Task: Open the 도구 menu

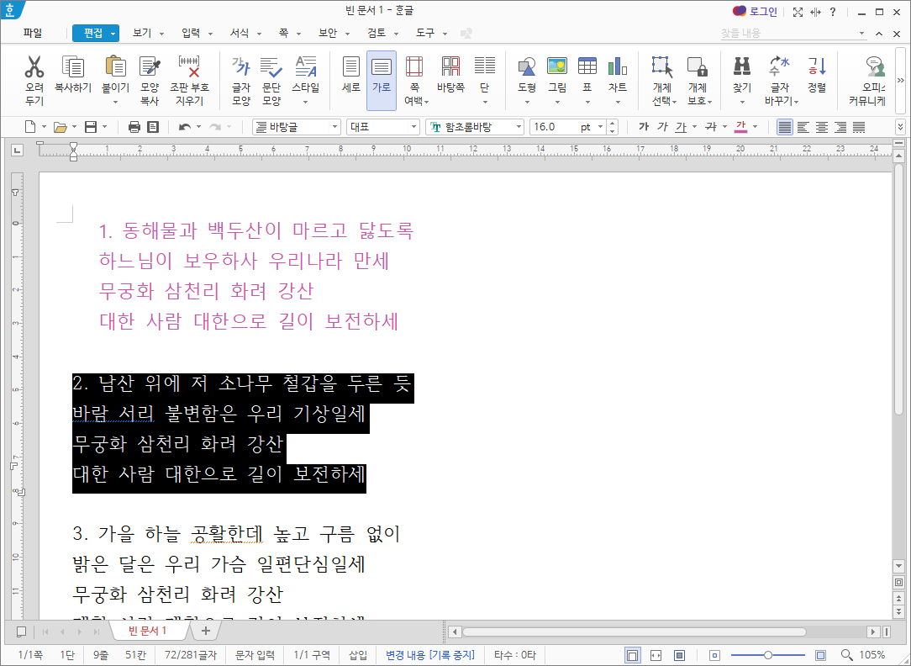Action: click(x=431, y=33)
